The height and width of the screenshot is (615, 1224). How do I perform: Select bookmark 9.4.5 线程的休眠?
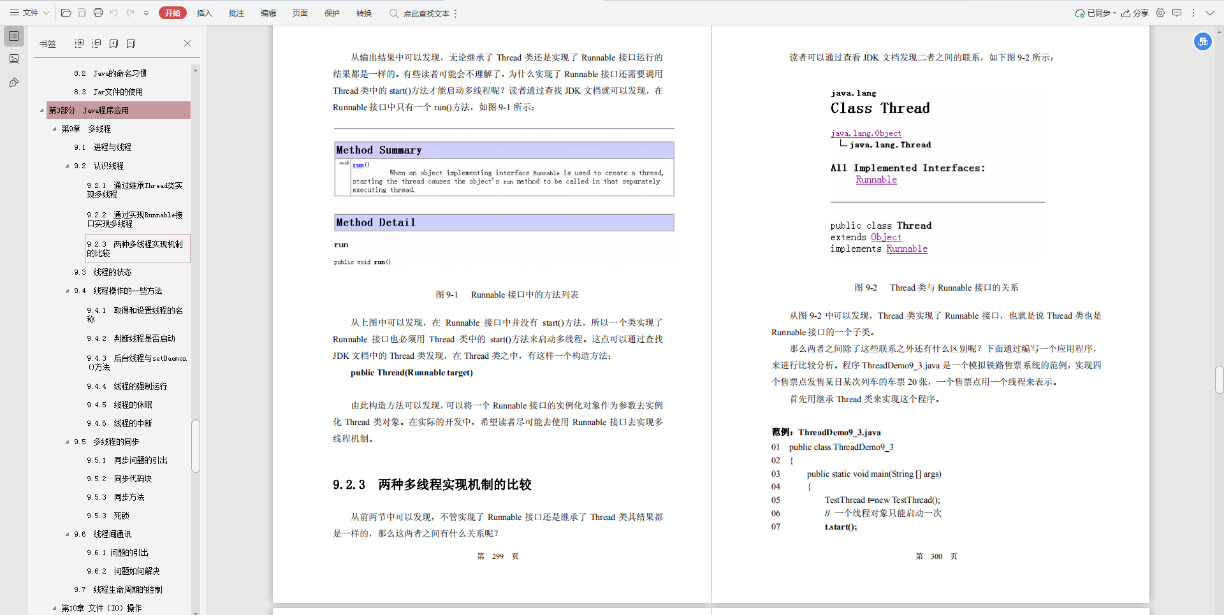point(120,405)
